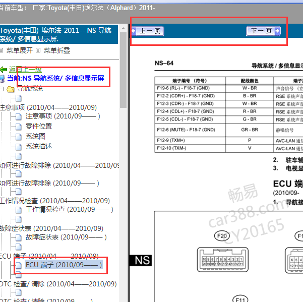Click table cell F12-4 (CDL+) - F18-7 (GND)
This screenshot has width=303, height=302.
[190, 111]
